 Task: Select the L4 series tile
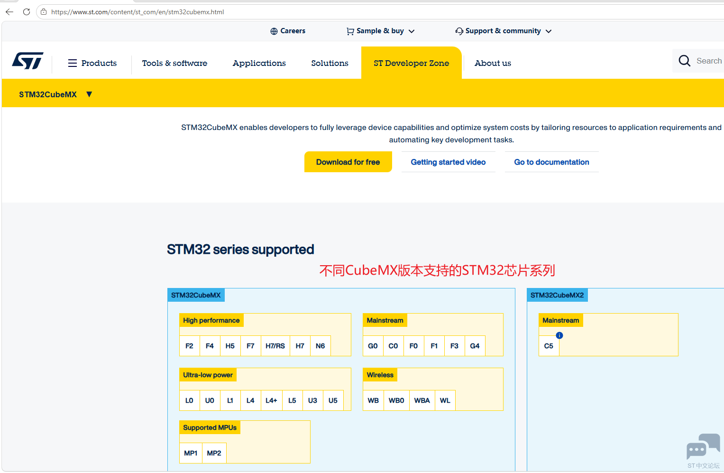(x=250, y=400)
